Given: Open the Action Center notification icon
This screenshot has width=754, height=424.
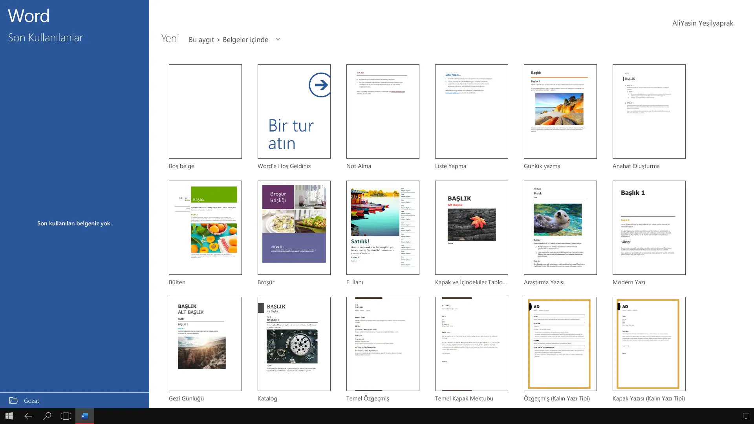Looking at the screenshot, I should click(x=746, y=416).
